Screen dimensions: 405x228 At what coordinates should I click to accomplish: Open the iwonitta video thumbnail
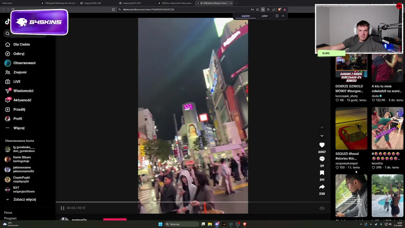point(387,128)
